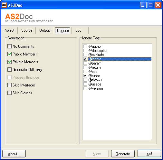Viewport: 163px width, 160px height.
Task: Minimize the AS2Doc window
Action: (143, 5)
